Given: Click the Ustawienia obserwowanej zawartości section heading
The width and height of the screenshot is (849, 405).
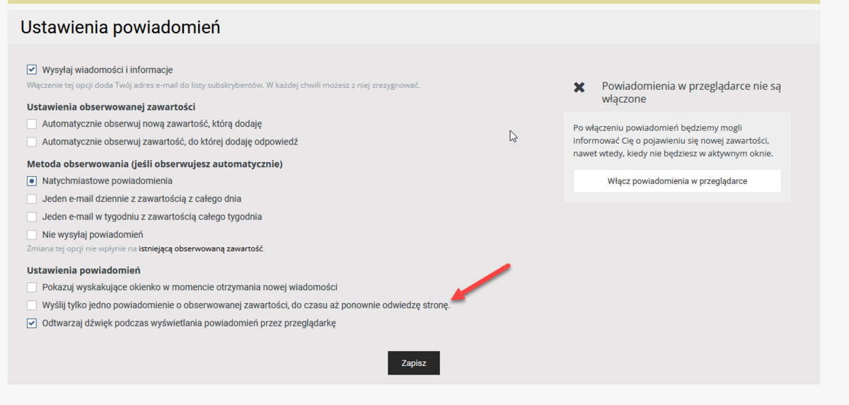Looking at the screenshot, I should click(111, 107).
